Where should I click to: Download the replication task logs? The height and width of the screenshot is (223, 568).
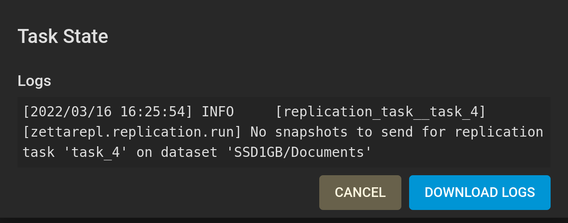[480, 193]
